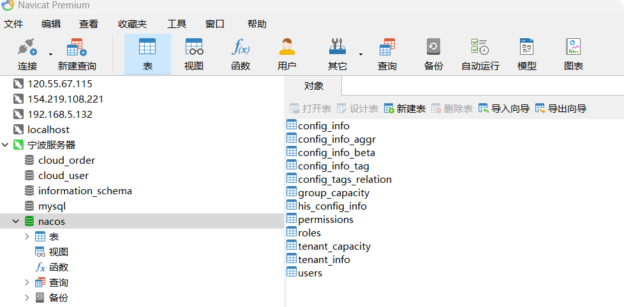Open the 模型 toolbar item
The height and width of the screenshot is (307, 624).
(527, 54)
